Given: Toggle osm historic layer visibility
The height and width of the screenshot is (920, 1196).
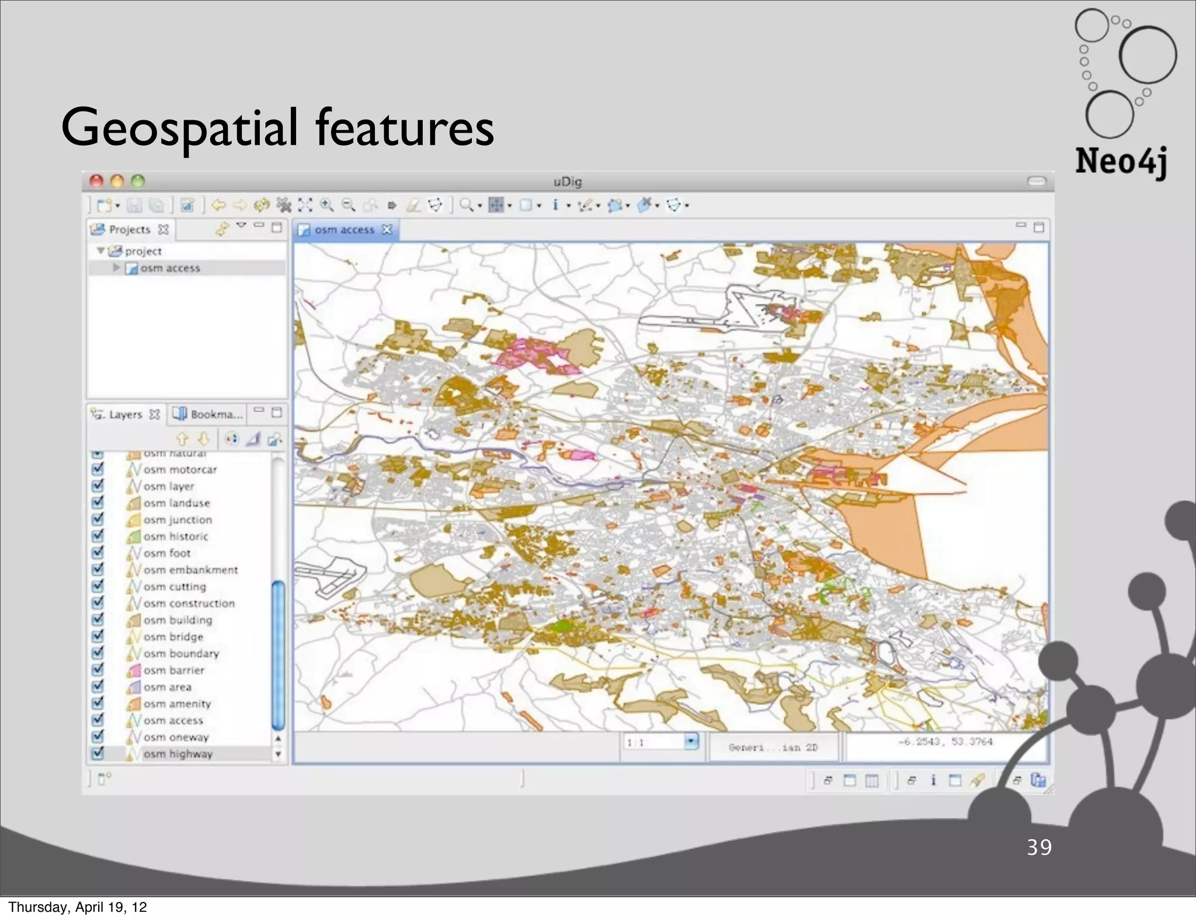Looking at the screenshot, I should pyautogui.click(x=98, y=535).
